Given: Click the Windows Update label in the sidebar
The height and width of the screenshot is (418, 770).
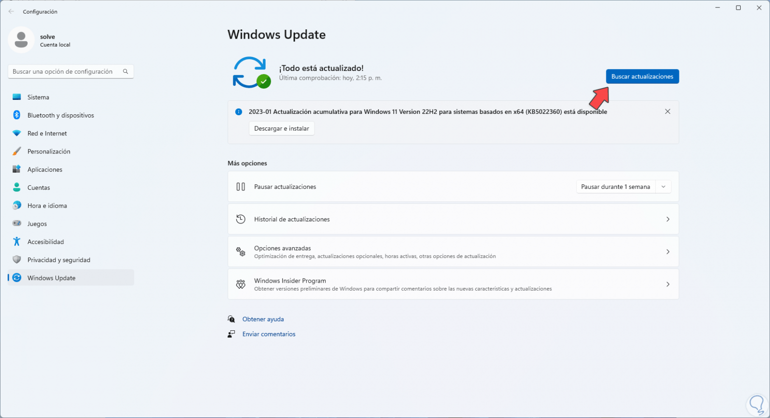Looking at the screenshot, I should [51, 278].
